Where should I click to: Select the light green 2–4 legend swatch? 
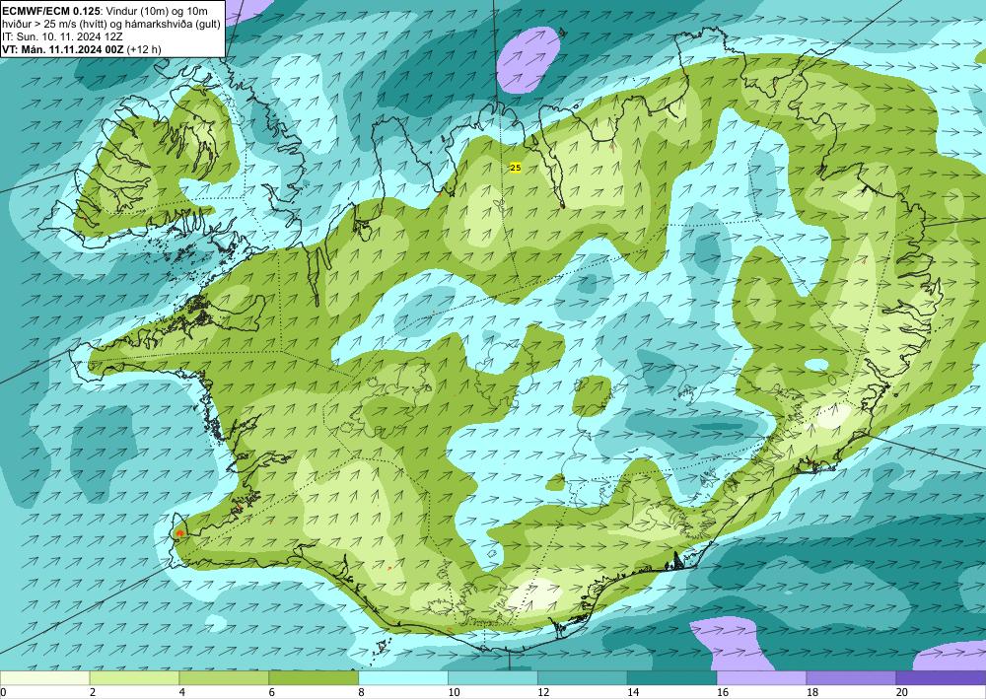pos(134,677)
